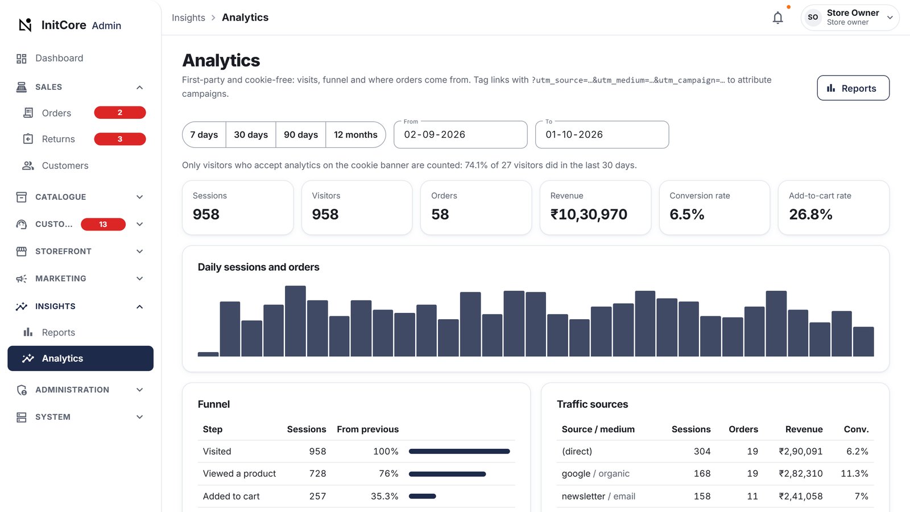Click the Insights trend-line icon
910x512 pixels.
tap(22, 306)
